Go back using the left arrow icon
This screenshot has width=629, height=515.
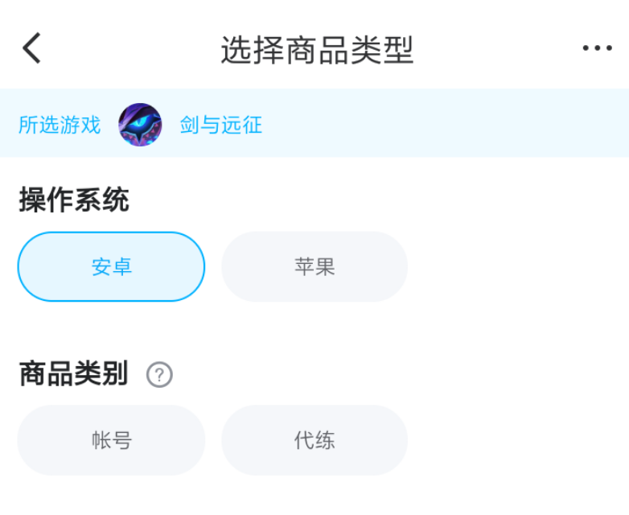[x=31, y=49]
